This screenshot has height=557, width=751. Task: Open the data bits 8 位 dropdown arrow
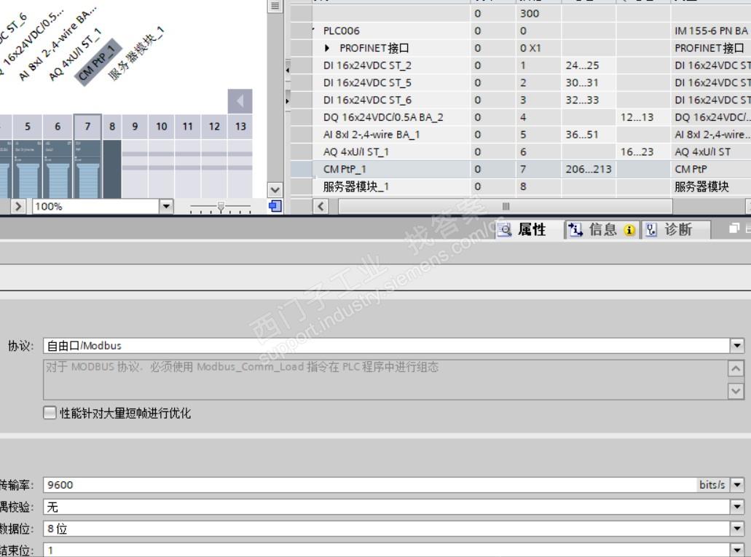coord(736,529)
